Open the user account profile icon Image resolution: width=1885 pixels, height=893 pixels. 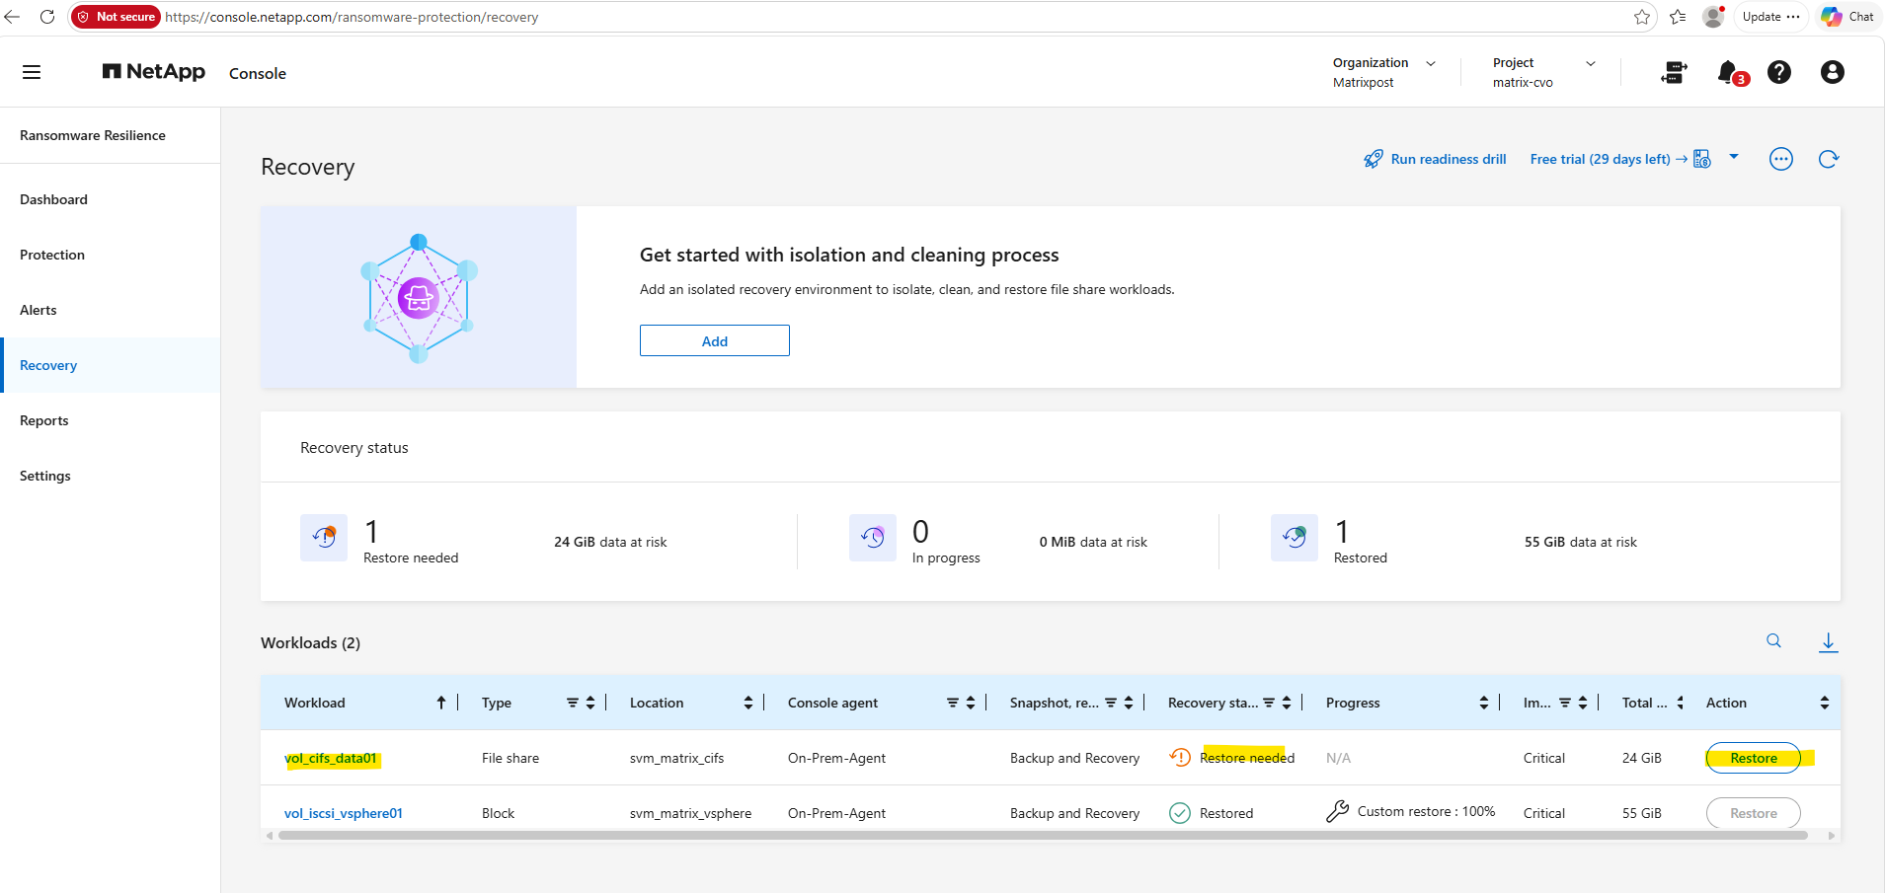(1833, 72)
